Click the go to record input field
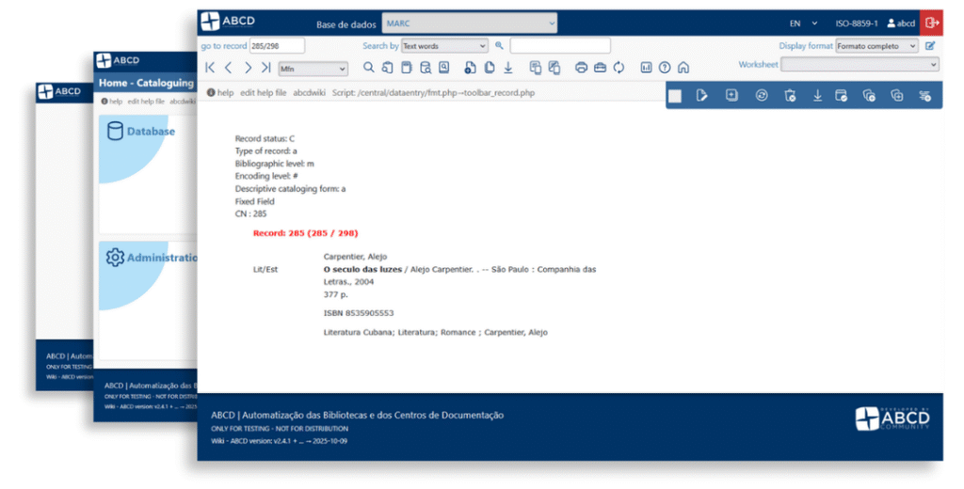964x489 pixels. pyautogui.click(x=277, y=45)
